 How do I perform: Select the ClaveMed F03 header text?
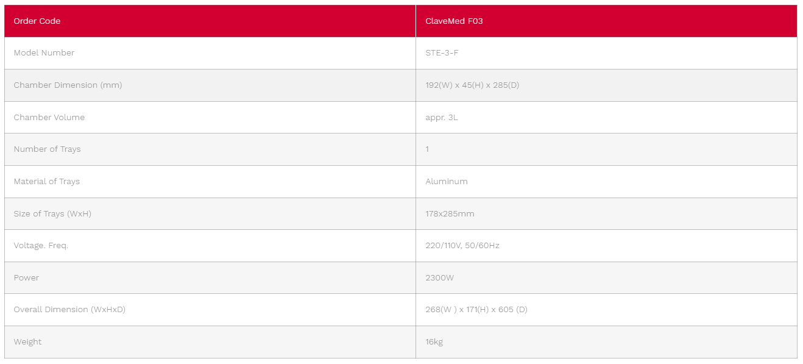(x=454, y=21)
